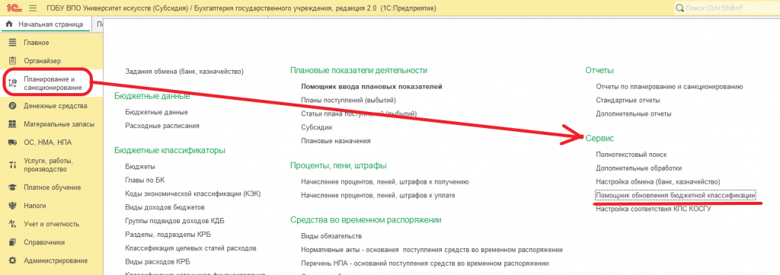
Task: Click the Плановые показатели деятельности heading
Action: click(x=359, y=71)
